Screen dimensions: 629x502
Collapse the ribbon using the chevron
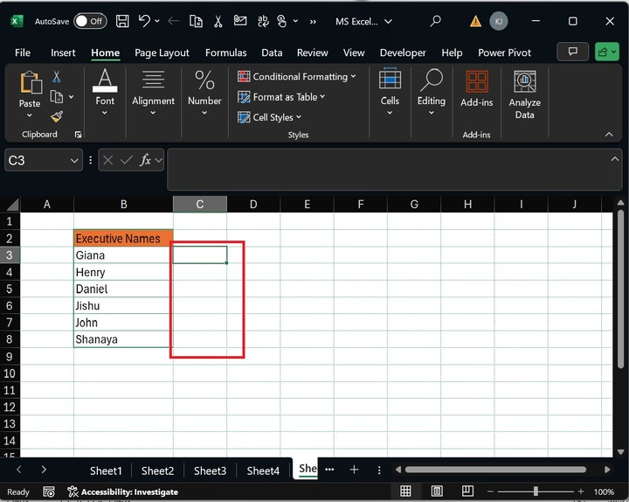pos(609,135)
